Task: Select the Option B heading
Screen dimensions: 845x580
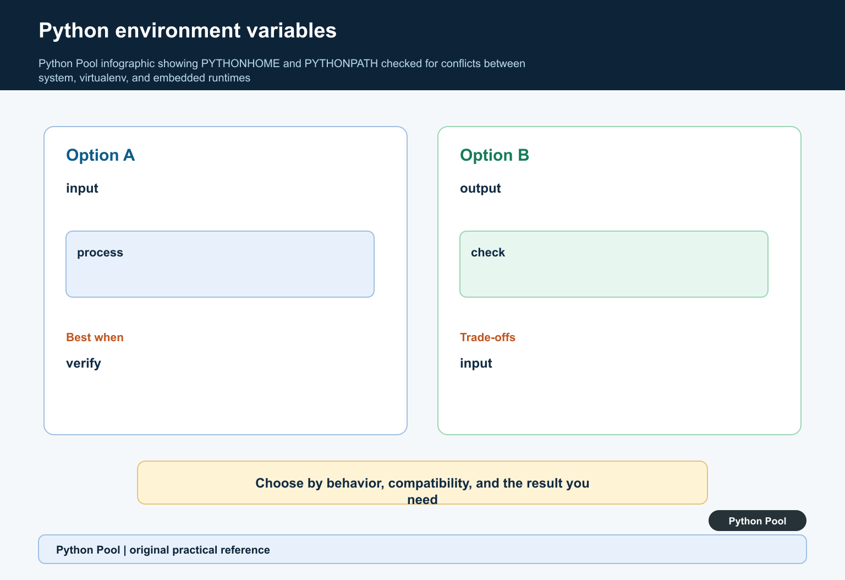Action: pos(494,155)
